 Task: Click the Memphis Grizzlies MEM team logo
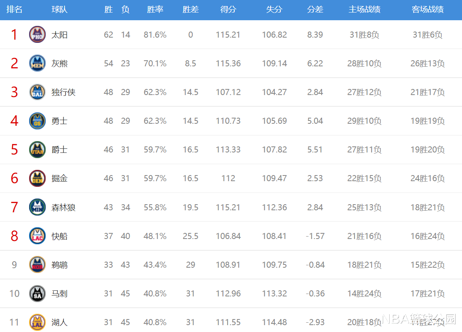click(38, 63)
